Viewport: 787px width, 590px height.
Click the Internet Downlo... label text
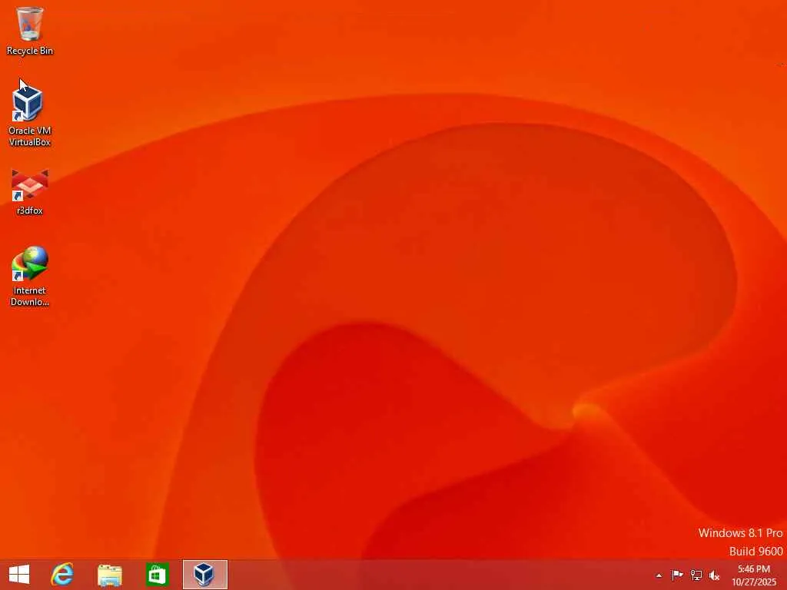(x=30, y=296)
